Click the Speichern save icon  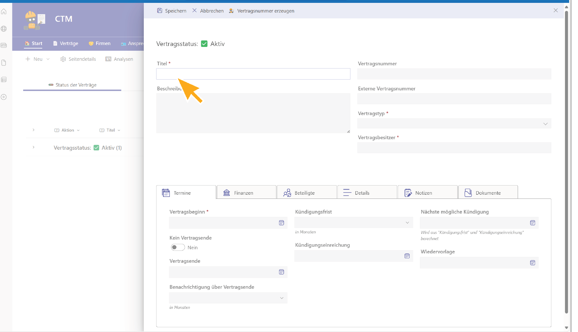click(x=160, y=11)
